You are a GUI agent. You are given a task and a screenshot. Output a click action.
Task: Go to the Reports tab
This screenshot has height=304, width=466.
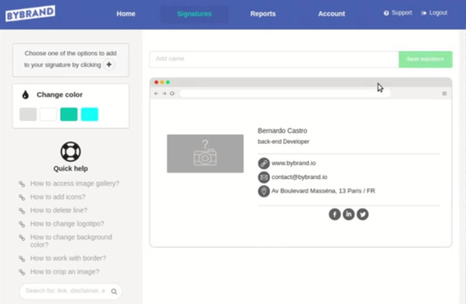coord(263,14)
